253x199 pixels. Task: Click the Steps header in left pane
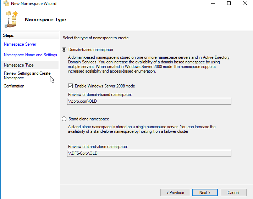[x=10, y=35]
